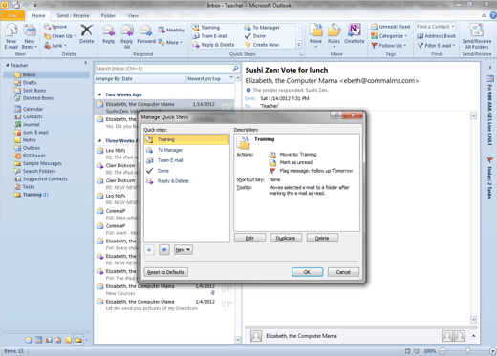Viewport: 497px width, 356px height.
Task: Switch to the Home ribbon tab
Action: (x=38, y=15)
